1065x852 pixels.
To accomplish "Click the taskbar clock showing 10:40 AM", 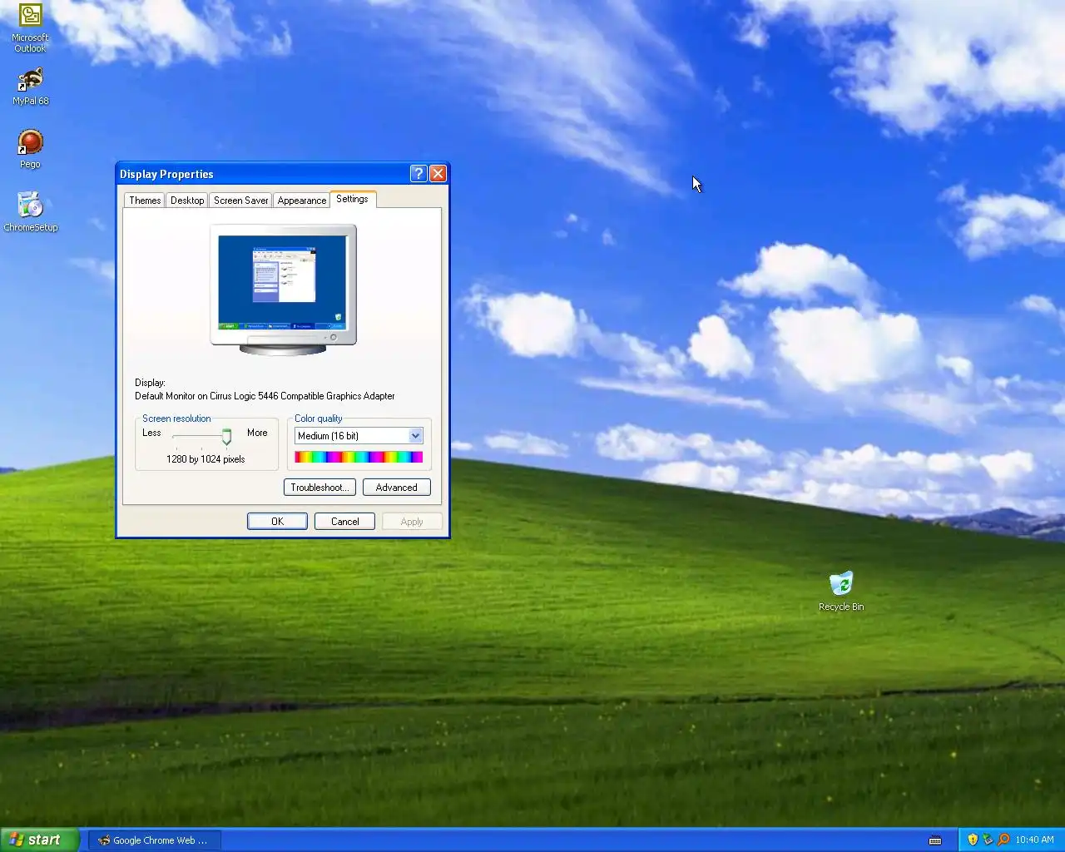I will 1034,840.
